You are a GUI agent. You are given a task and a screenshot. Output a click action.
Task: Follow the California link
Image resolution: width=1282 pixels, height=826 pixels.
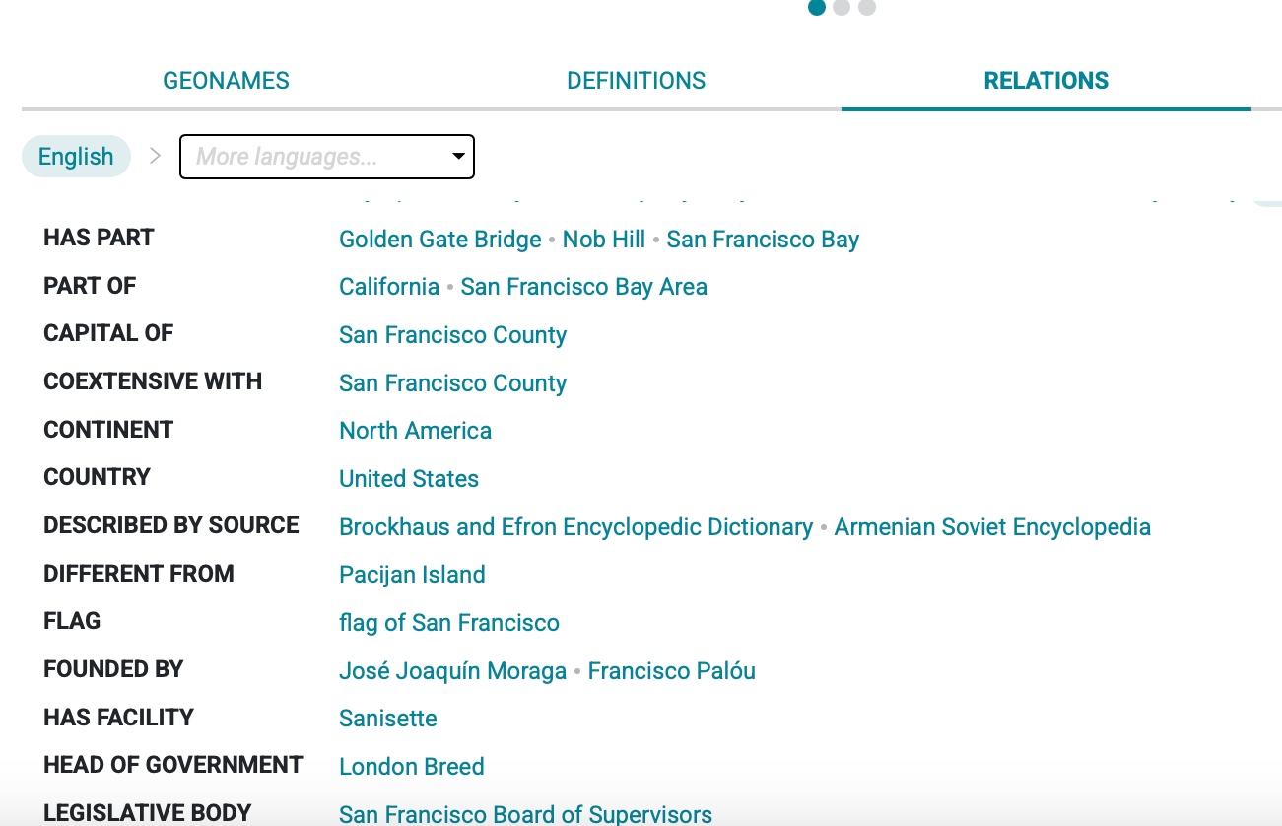(389, 287)
